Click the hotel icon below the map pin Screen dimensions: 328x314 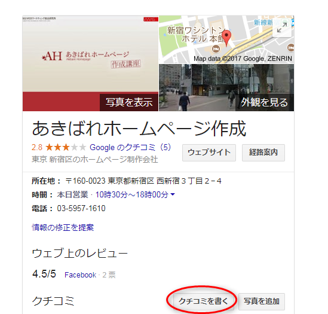click(216, 49)
